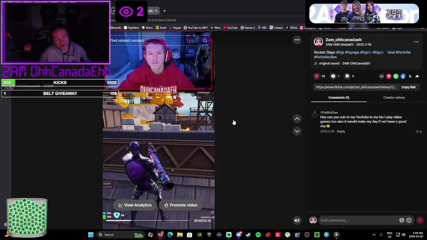Seek in the video progress bar
The image size is (427, 240).
(148, 220)
